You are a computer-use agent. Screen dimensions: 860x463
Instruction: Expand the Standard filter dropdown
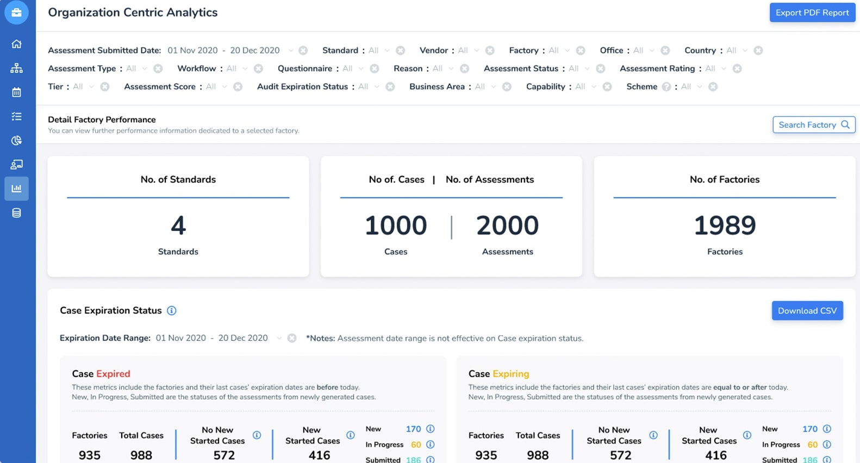[x=387, y=51]
